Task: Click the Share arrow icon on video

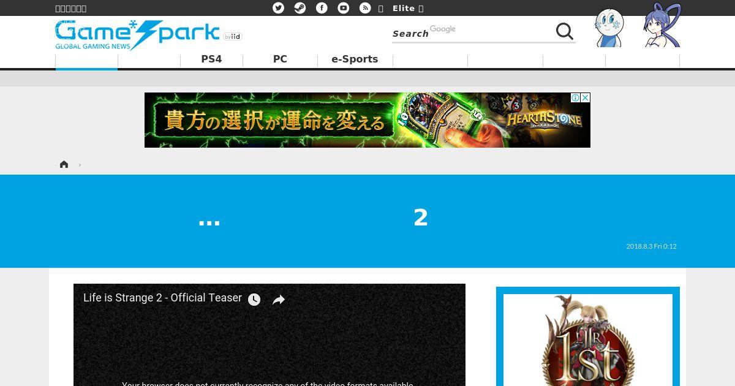Action: pos(279,300)
